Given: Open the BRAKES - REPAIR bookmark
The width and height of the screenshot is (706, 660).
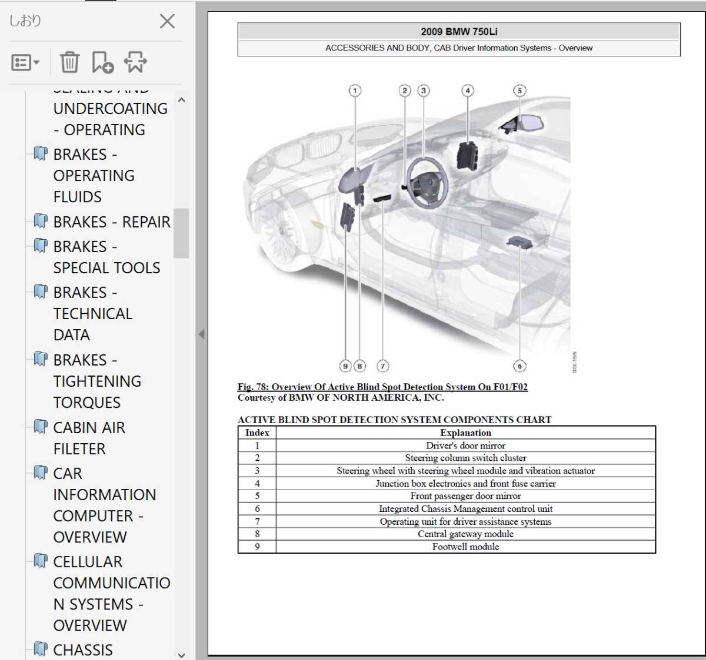Looking at the screenshot, I should coord(112,222).
